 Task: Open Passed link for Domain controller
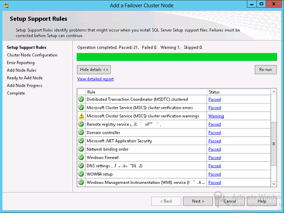(x=214, y=133)
